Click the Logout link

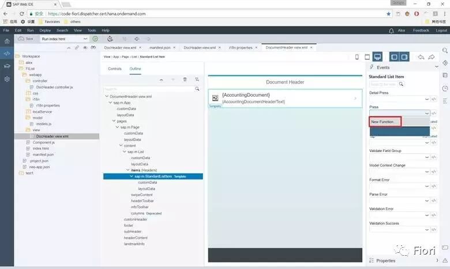441,31
